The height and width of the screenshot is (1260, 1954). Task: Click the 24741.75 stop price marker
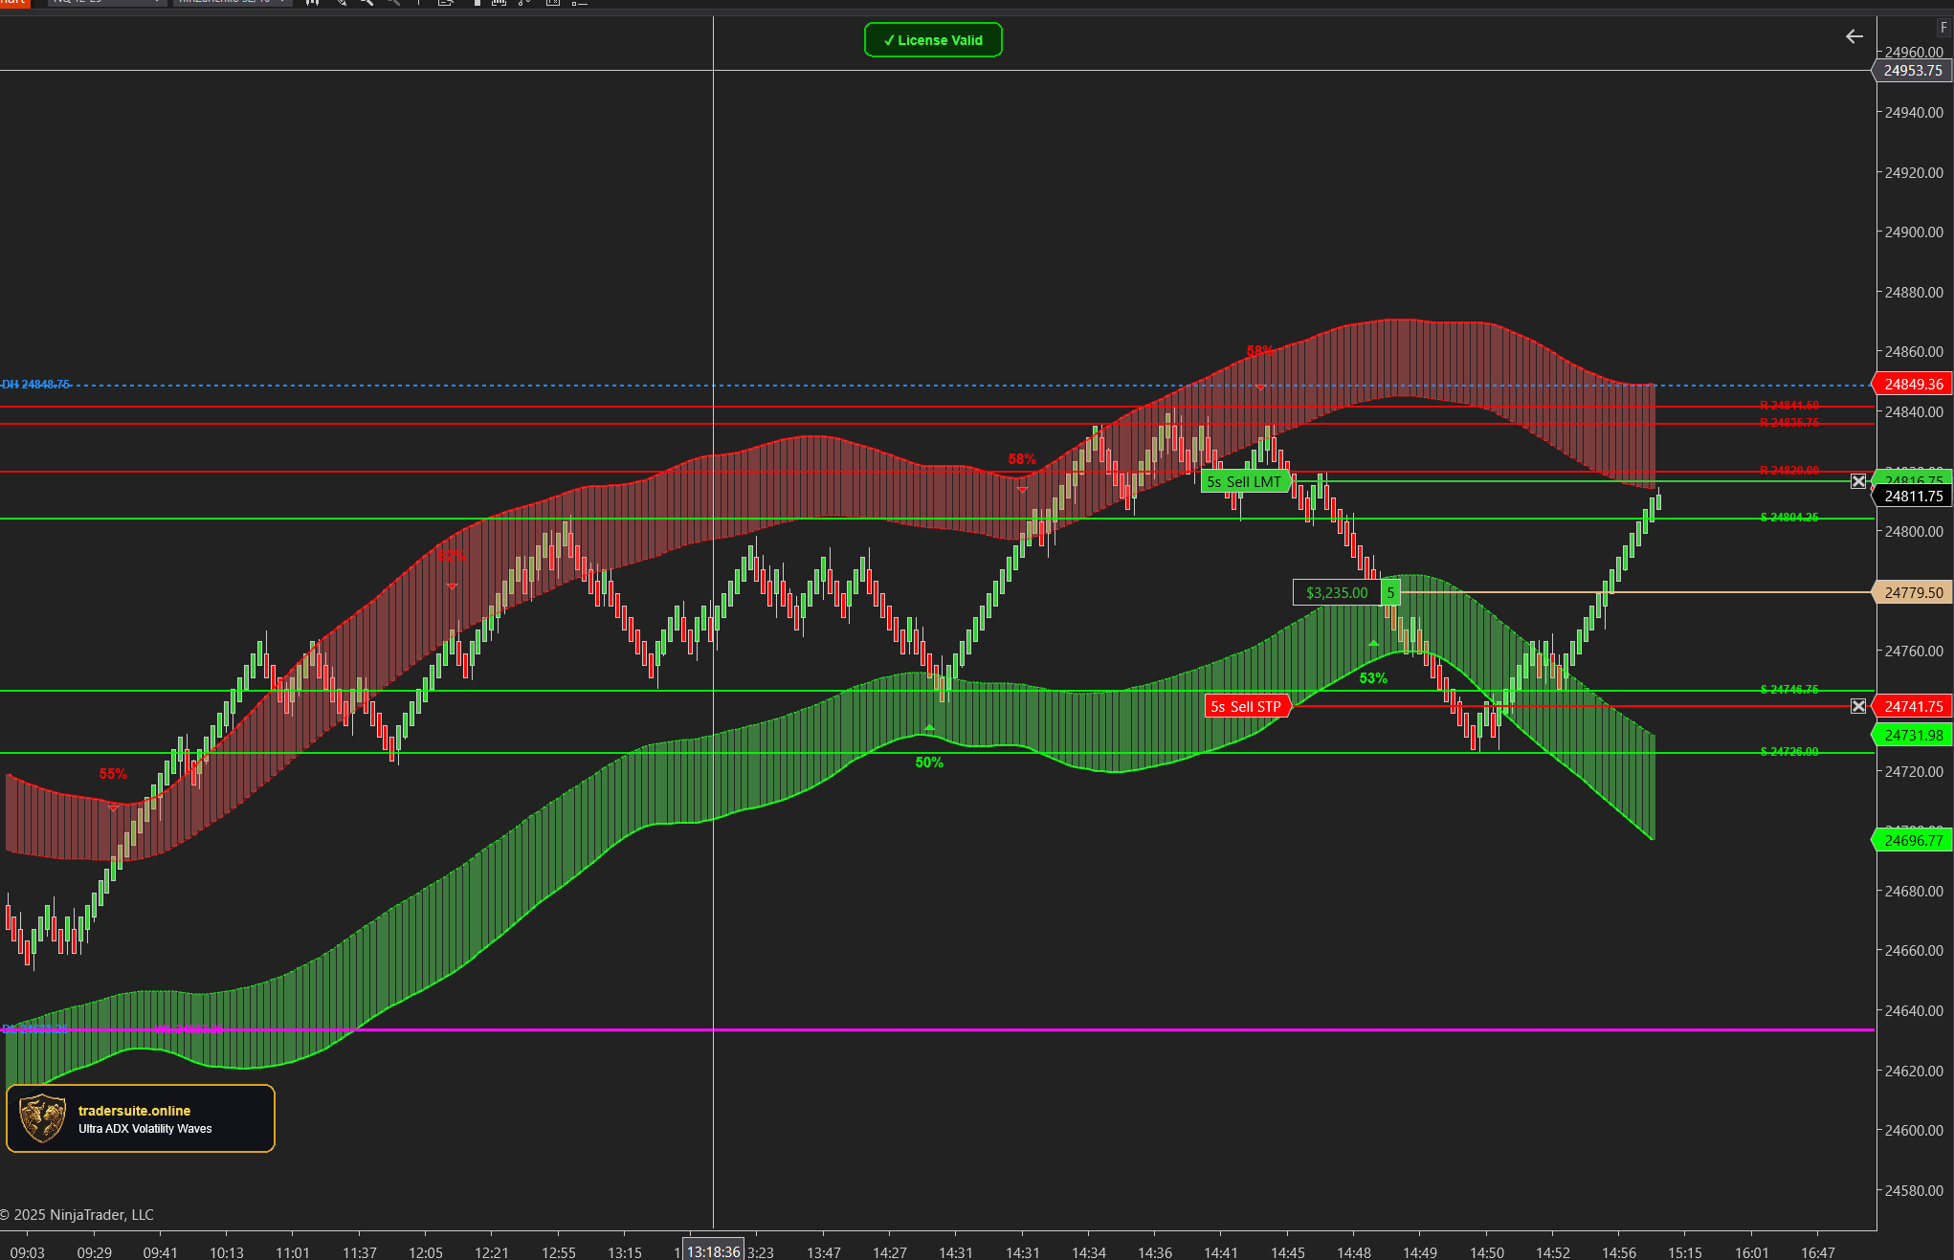point(1913,706)
